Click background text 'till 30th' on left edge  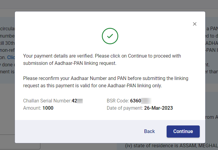[x=7, y=43]
